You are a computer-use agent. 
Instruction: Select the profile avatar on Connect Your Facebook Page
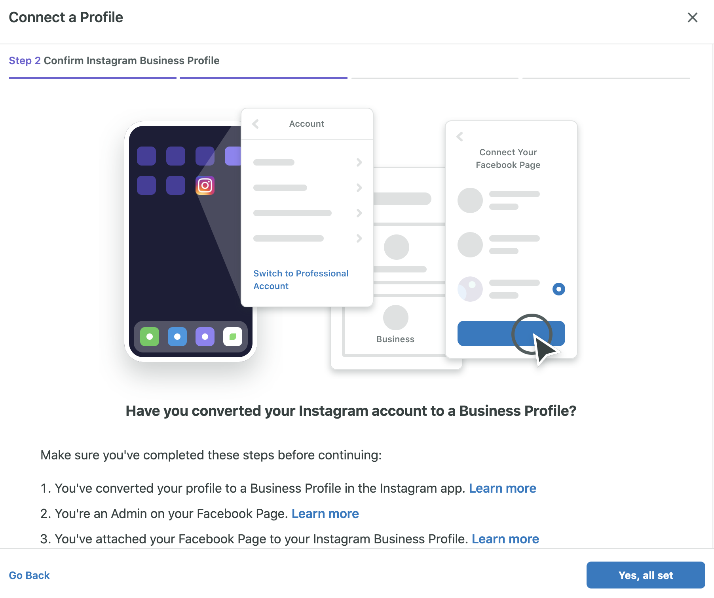click(470, 200)
